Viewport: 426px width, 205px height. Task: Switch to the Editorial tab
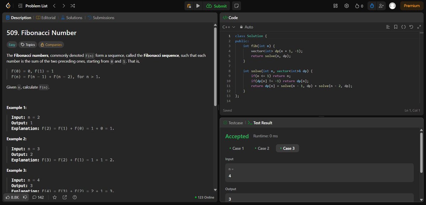pos(45,17)
